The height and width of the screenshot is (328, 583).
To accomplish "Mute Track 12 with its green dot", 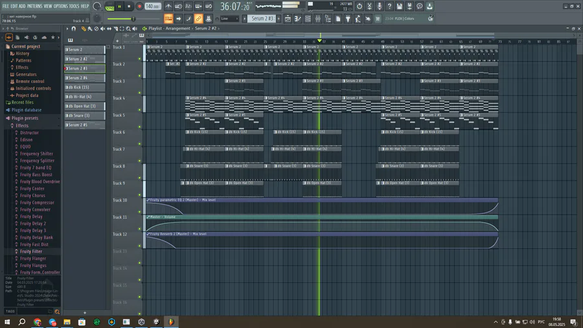I will [140, 246].
